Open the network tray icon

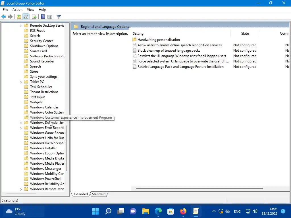click(x=248, y=211)
